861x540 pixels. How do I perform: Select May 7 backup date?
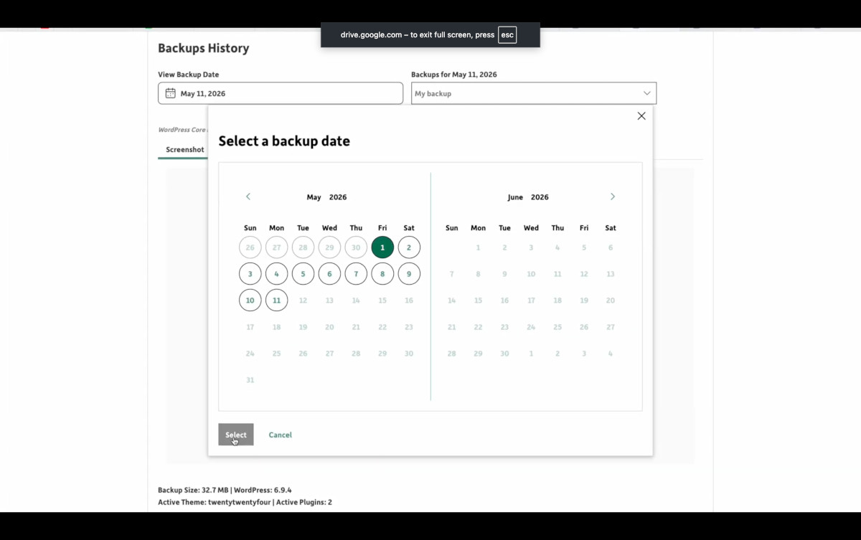[x=356, y=274]
